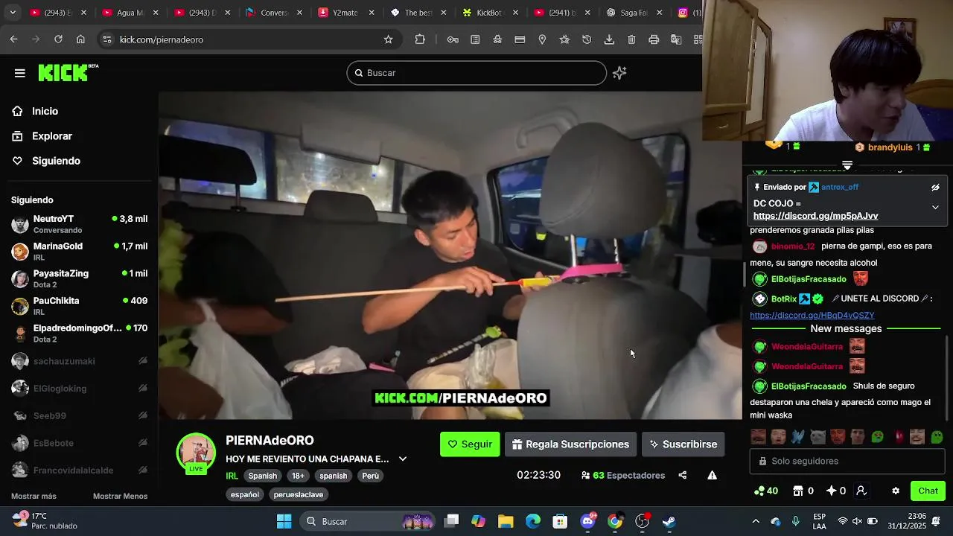Image resolution: width=953 pixels, height=536 pixels.
Task: Switch to the Y2mate browser tab
Action: [x=345, y=13]
